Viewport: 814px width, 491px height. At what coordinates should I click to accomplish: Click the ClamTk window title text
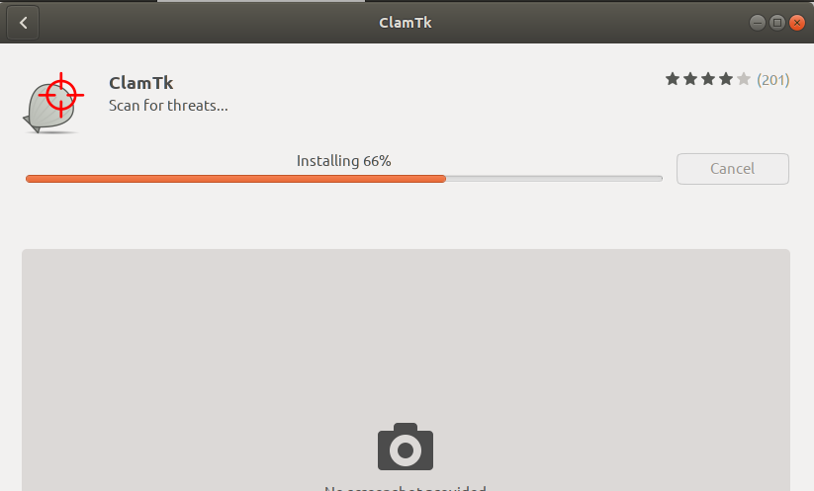(x=406, y=23)
